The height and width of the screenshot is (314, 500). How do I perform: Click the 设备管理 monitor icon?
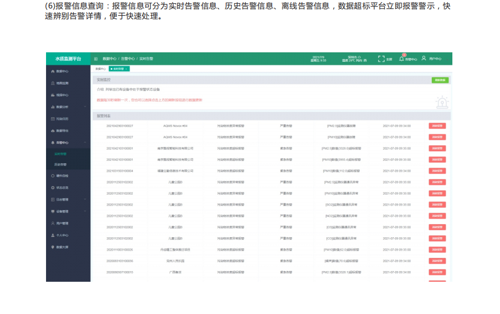click(52, 211)
